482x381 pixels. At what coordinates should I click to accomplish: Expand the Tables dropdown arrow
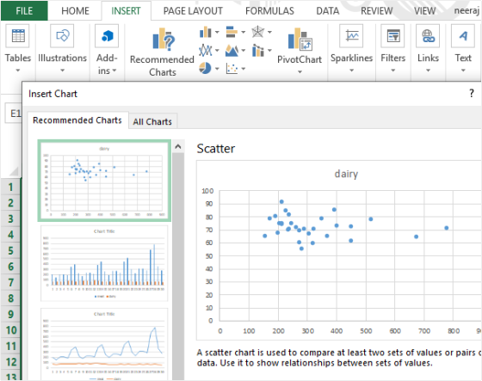point(18,71)
